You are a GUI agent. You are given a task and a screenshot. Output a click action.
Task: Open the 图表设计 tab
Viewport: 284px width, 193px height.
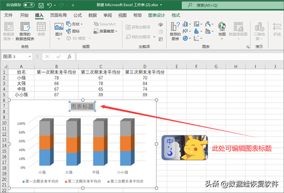click(x=157, y=16)
